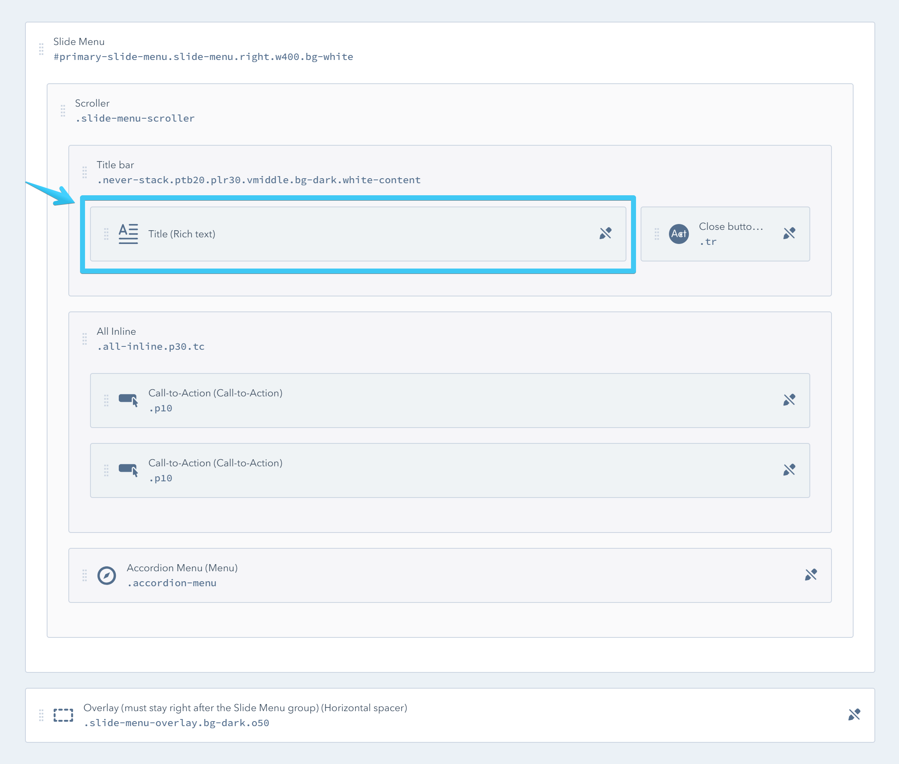Screen dimensions: 899x764
Task: Toggle the pin on the first Call-to-Action module
Action: 789,400
